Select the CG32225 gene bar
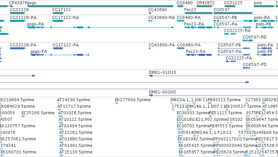The height and width of the screenshot is (157, 278). [230, 6]
